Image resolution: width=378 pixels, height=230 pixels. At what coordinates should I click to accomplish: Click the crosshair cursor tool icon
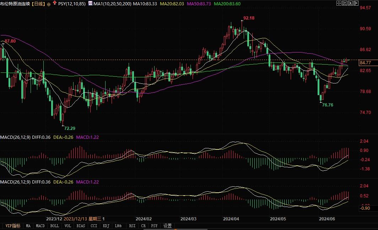pyautogui.click(x=339, y=3)
